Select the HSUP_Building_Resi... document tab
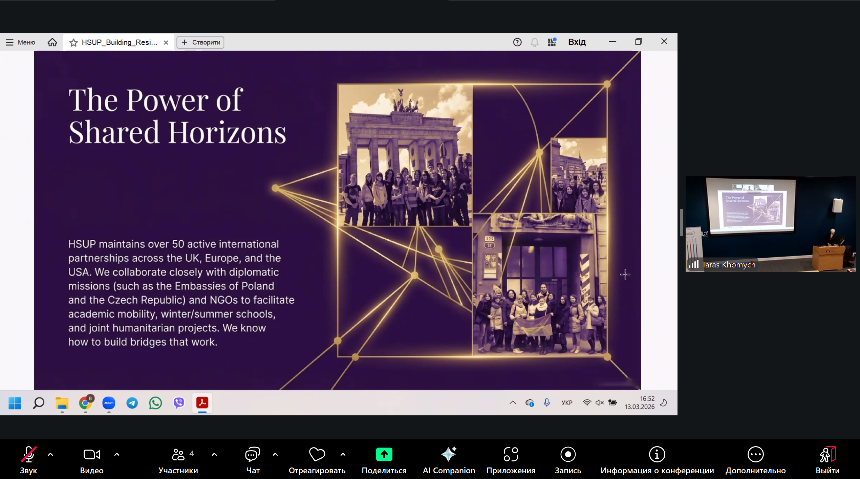 pos(119,42)
